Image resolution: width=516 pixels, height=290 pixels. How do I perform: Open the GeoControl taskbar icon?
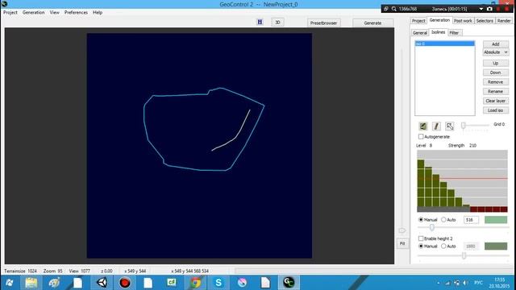[289, 283]
